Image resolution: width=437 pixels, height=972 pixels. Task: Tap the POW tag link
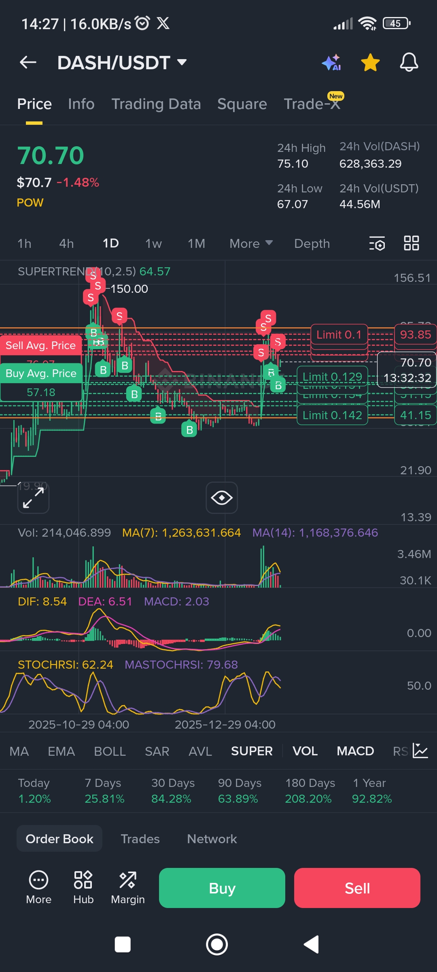point(30,202)
